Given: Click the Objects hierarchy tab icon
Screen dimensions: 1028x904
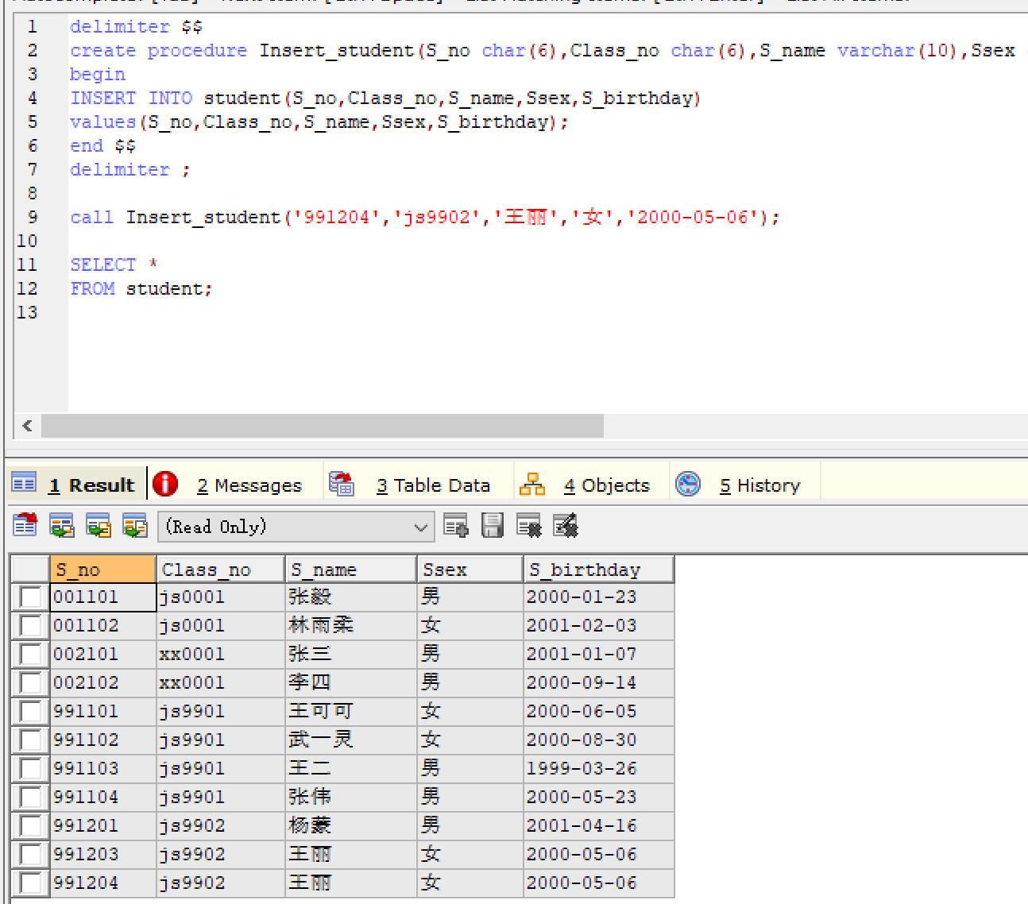Looking at the screenshot, I should (x=531, y=483).
